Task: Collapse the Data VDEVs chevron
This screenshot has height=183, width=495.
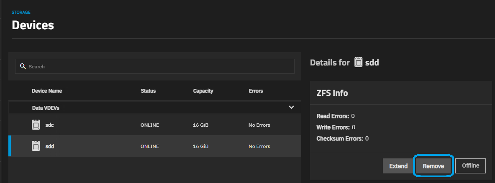Action: [x=292, y=108]
